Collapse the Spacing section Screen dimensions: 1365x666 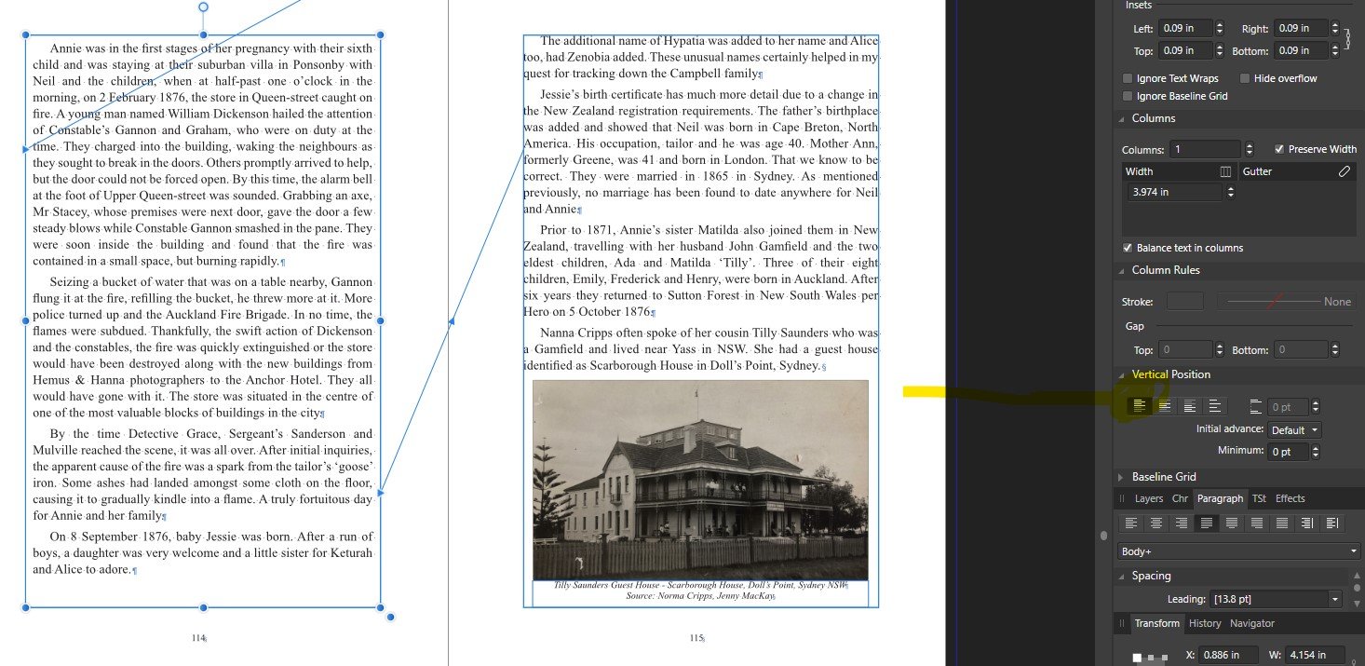coord(1122,576)
